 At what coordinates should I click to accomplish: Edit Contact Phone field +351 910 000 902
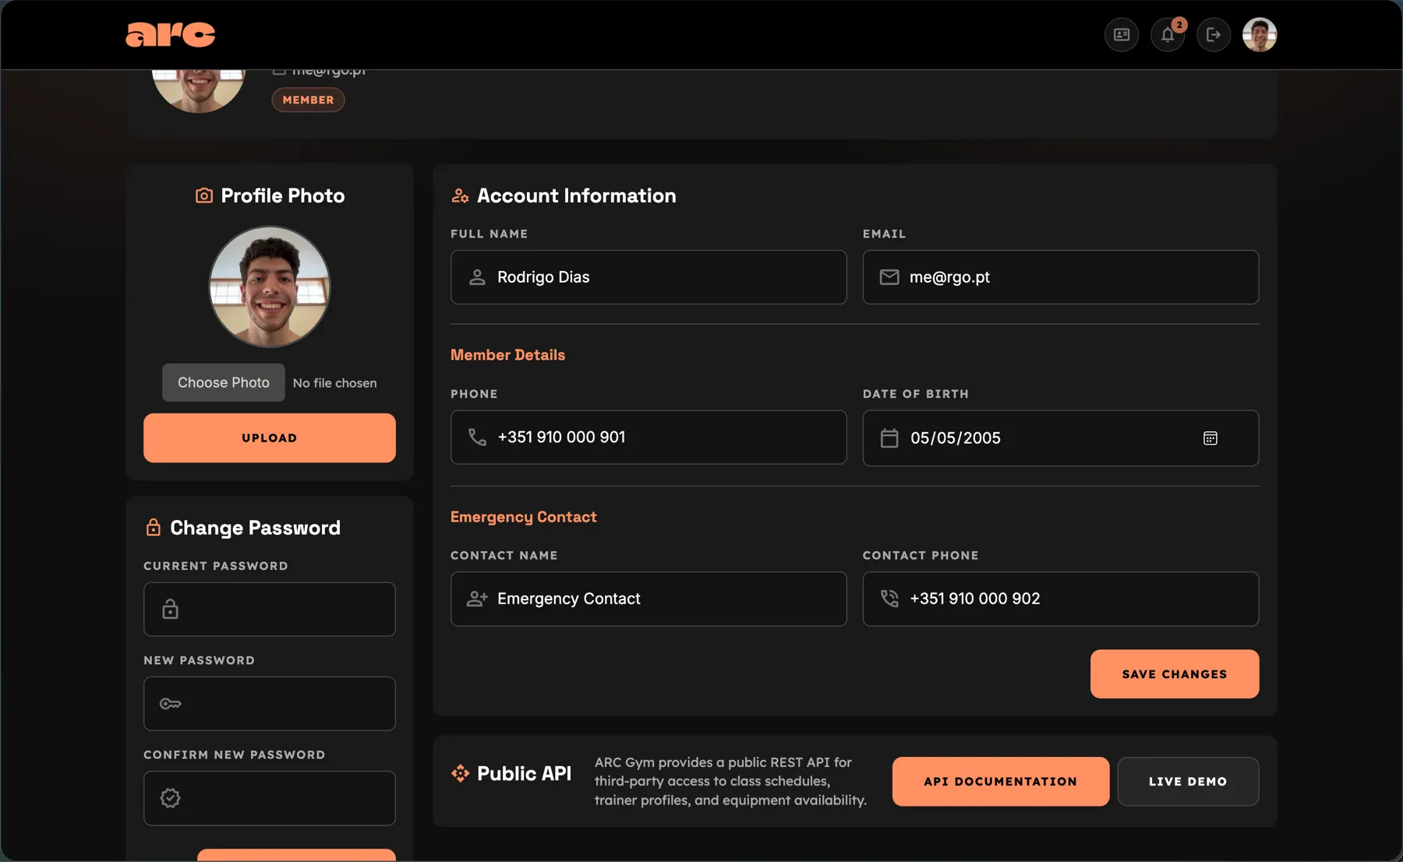click(x=1061, y=599)
